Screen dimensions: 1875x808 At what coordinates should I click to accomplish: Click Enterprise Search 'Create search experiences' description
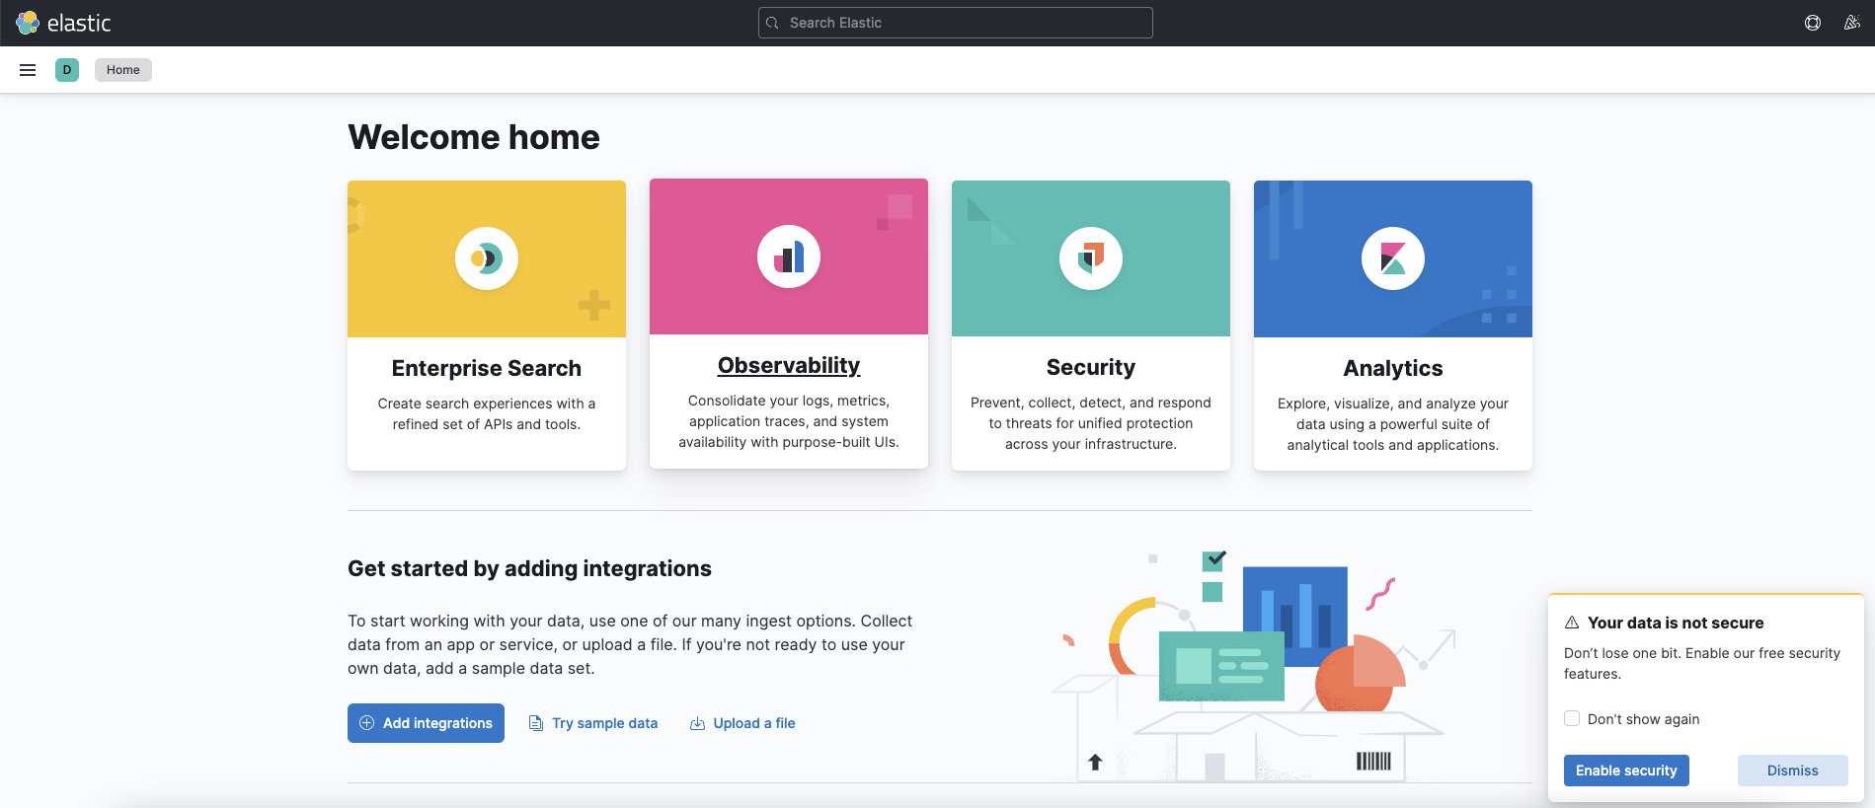(487, 413)
